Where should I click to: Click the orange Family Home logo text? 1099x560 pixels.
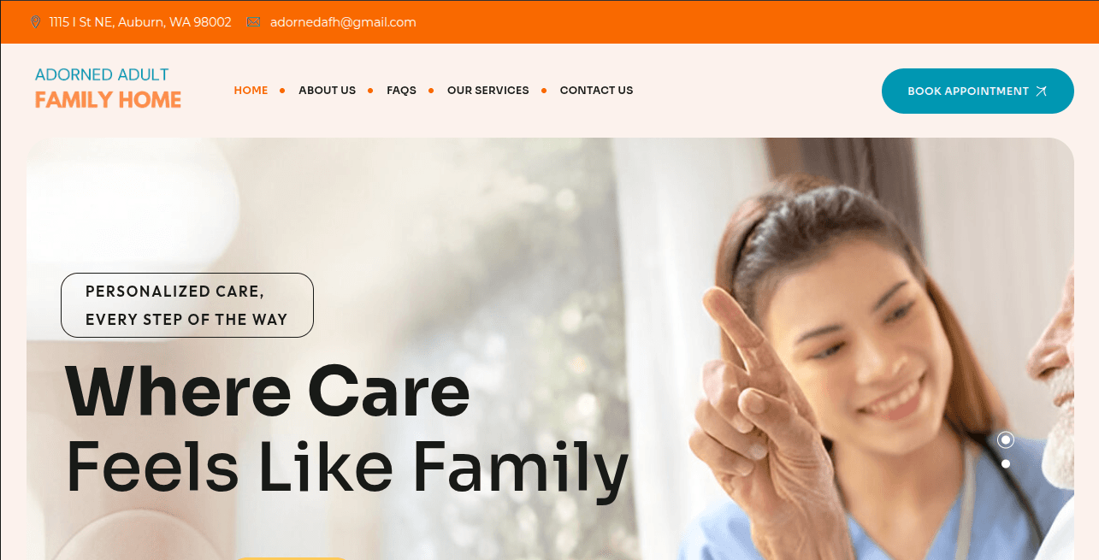click(108, 100)
